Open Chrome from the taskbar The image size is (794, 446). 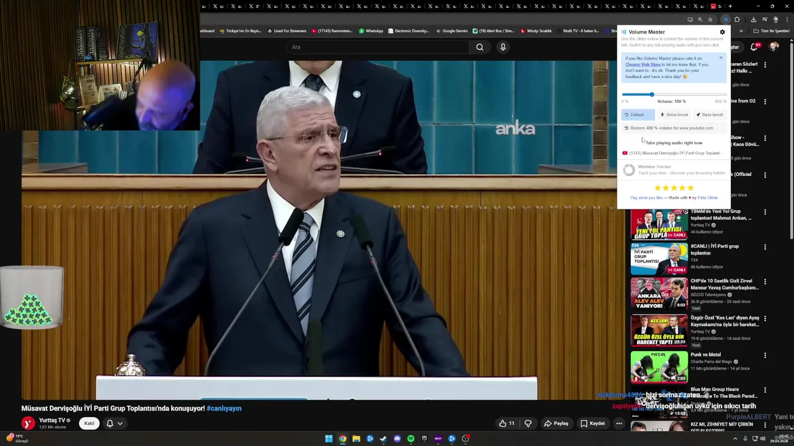pos(342,439)
